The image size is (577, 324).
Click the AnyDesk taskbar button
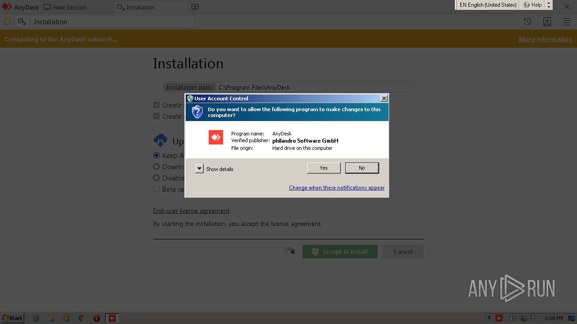pos(112,318)
